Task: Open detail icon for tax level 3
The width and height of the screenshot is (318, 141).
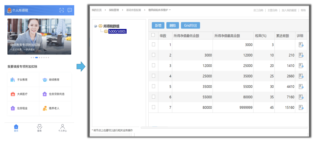Action: pyautogui.click(x=301, y=66)
